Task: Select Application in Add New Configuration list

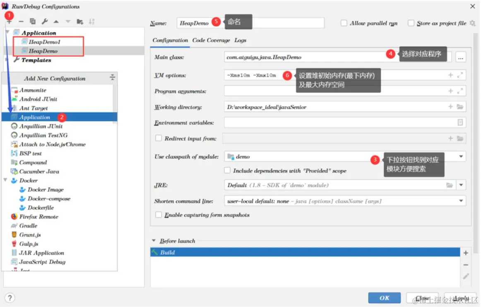Action: pyautogui.click(x=60, y=117)
